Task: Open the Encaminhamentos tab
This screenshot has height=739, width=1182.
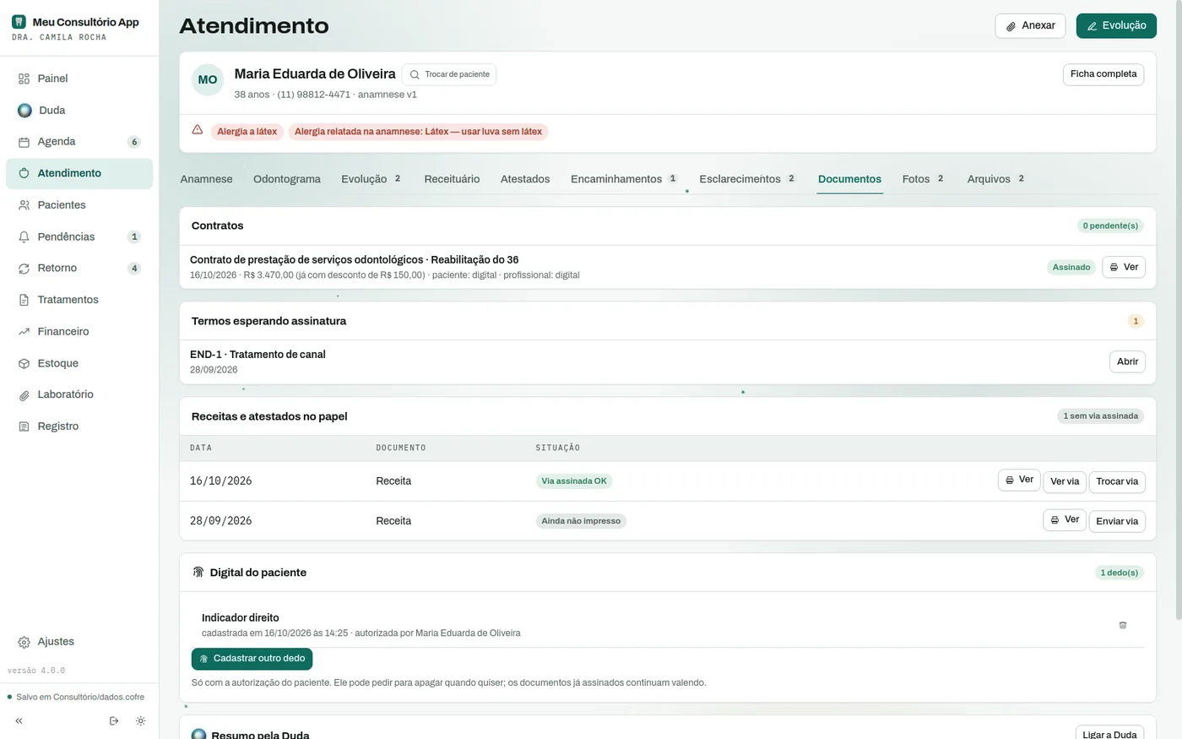Action: click(625, 179)
